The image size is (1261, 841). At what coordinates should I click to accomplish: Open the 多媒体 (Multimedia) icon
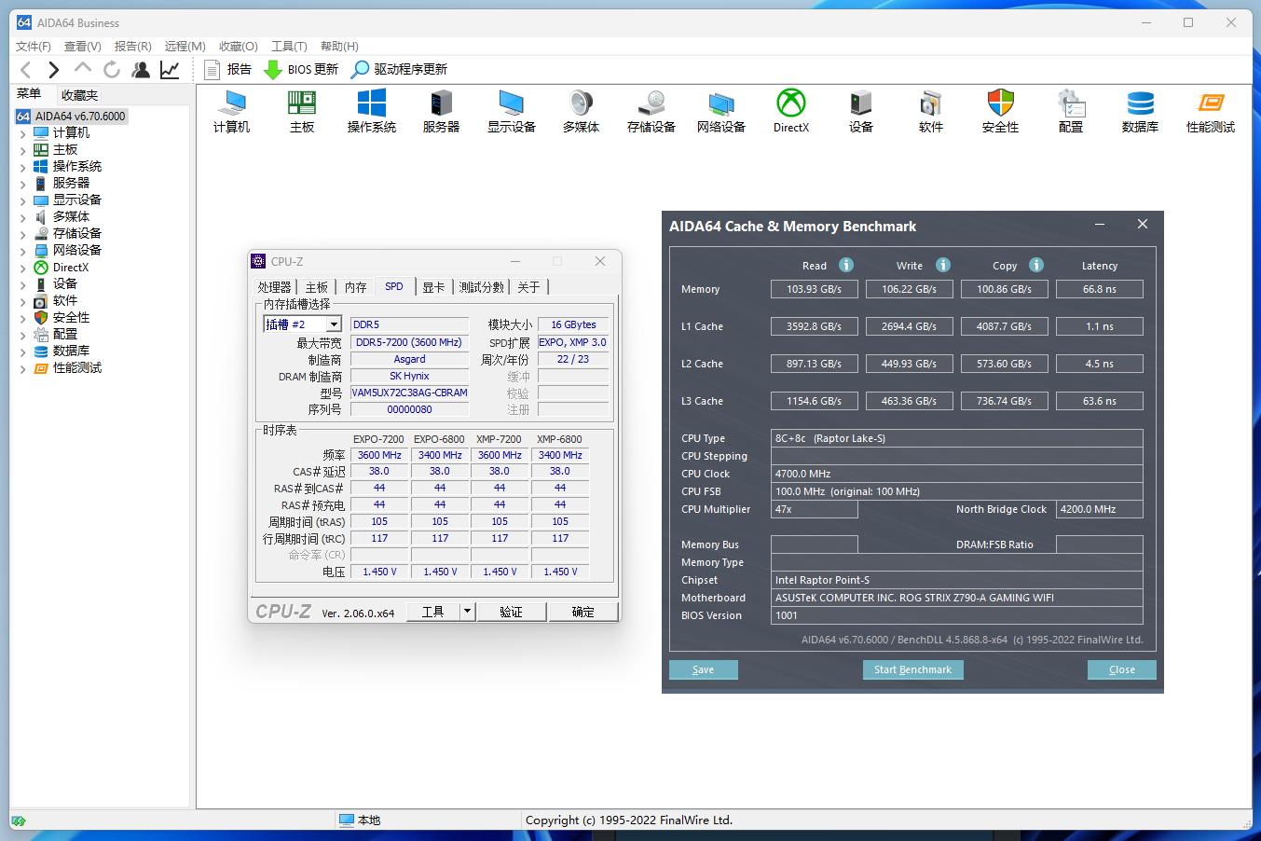click(x=580, y=110)
